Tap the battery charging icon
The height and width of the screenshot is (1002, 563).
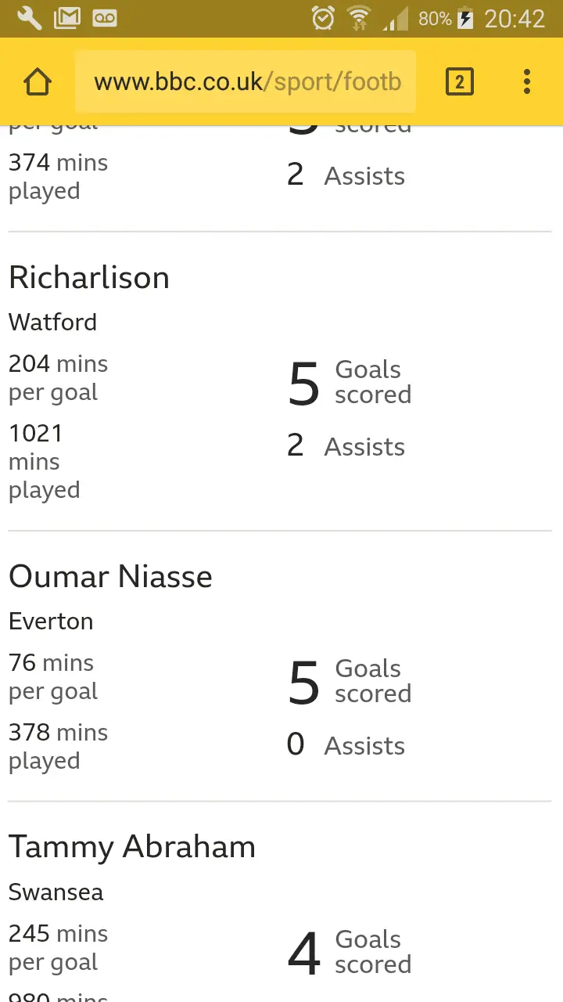click(x=465, y=18)
